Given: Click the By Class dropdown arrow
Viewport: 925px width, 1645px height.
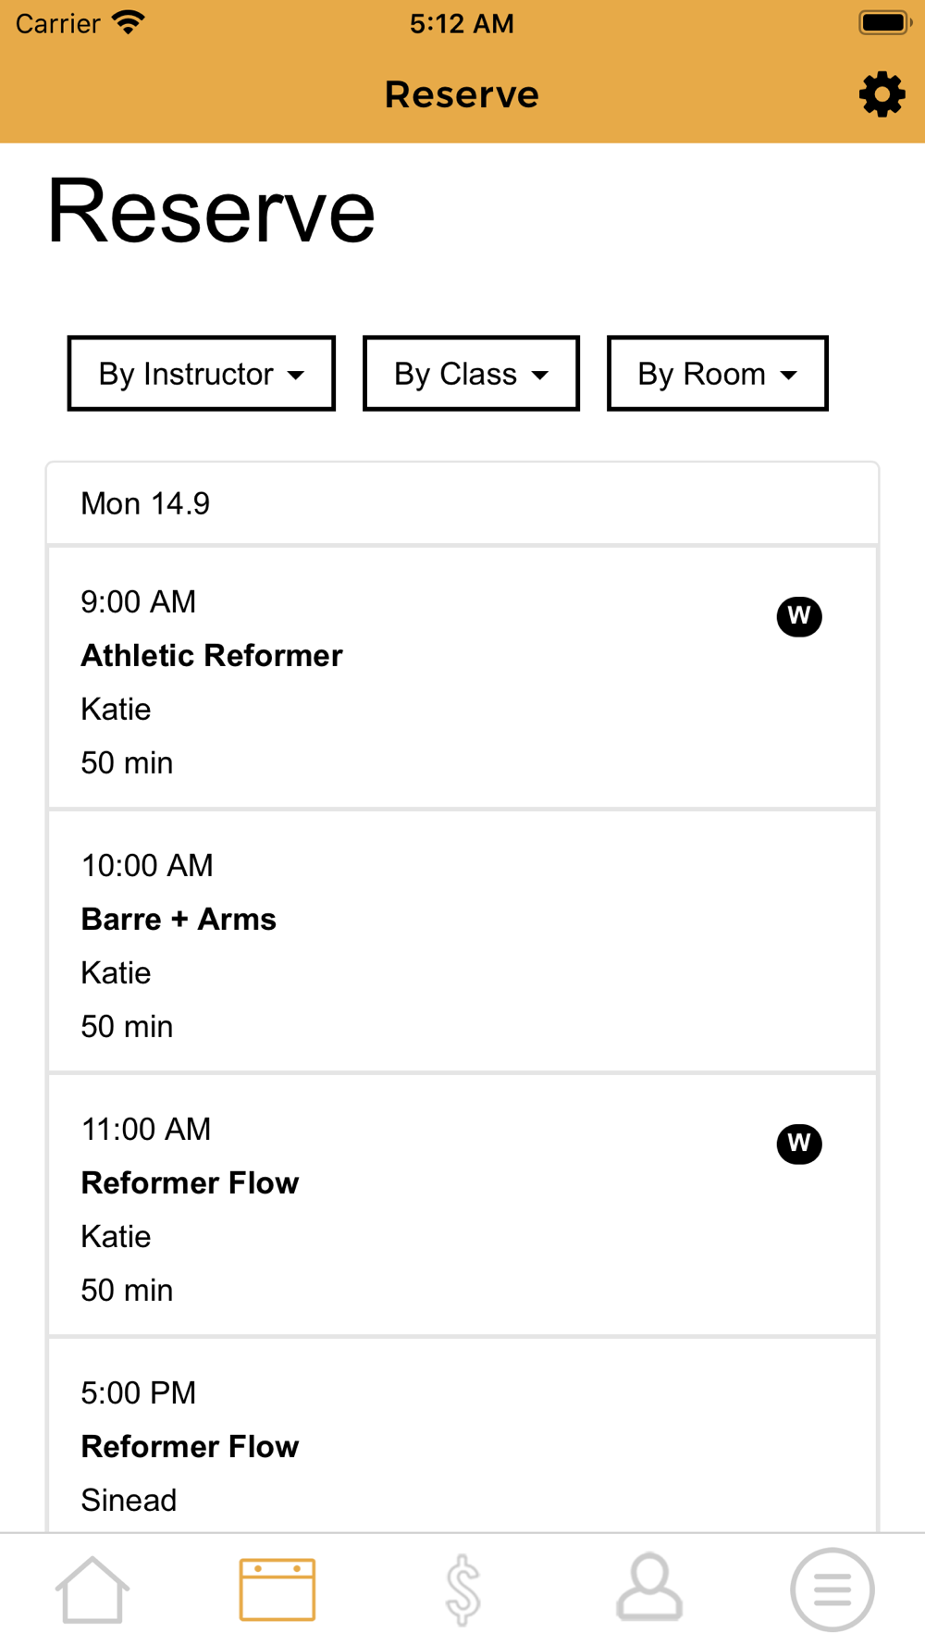Looking at the screenshot, I should [540, 375].
